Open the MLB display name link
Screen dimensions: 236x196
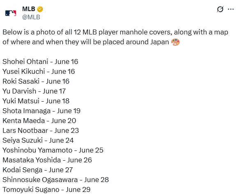tap(29, 9)
